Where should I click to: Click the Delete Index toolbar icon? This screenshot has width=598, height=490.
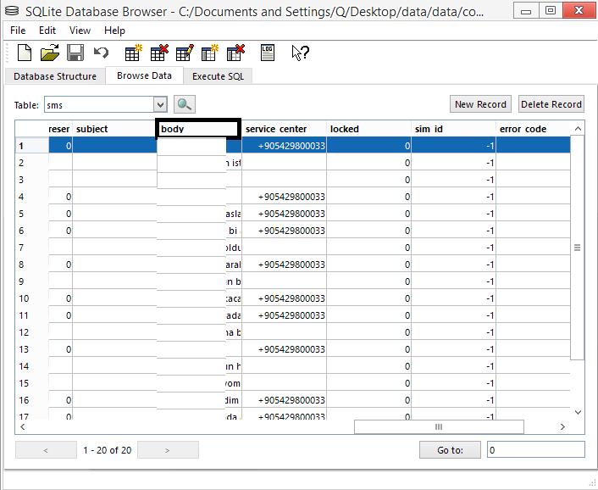(235, 53)
